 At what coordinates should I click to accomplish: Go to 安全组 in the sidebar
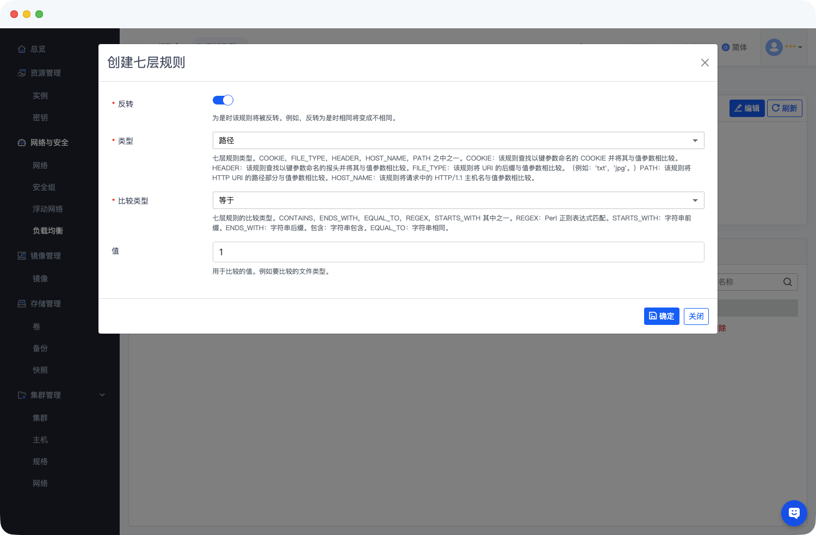(44, 187)
